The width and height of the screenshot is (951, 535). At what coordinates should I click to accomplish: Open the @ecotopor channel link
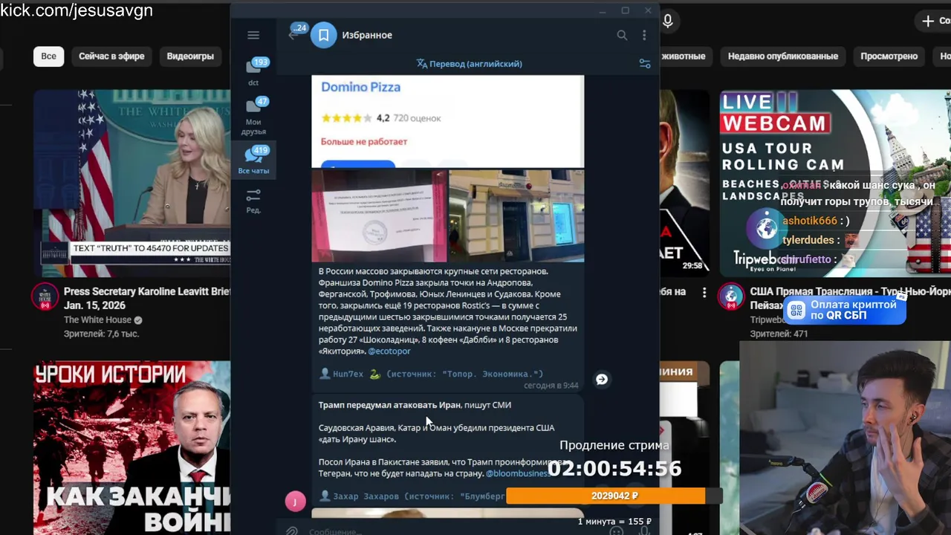389,351
